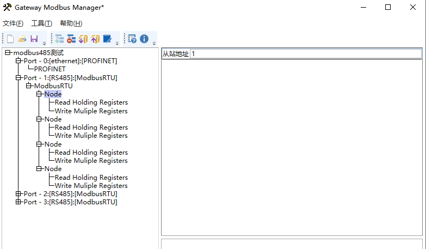Open an existing project with folder icon

[x=22, y=39]
